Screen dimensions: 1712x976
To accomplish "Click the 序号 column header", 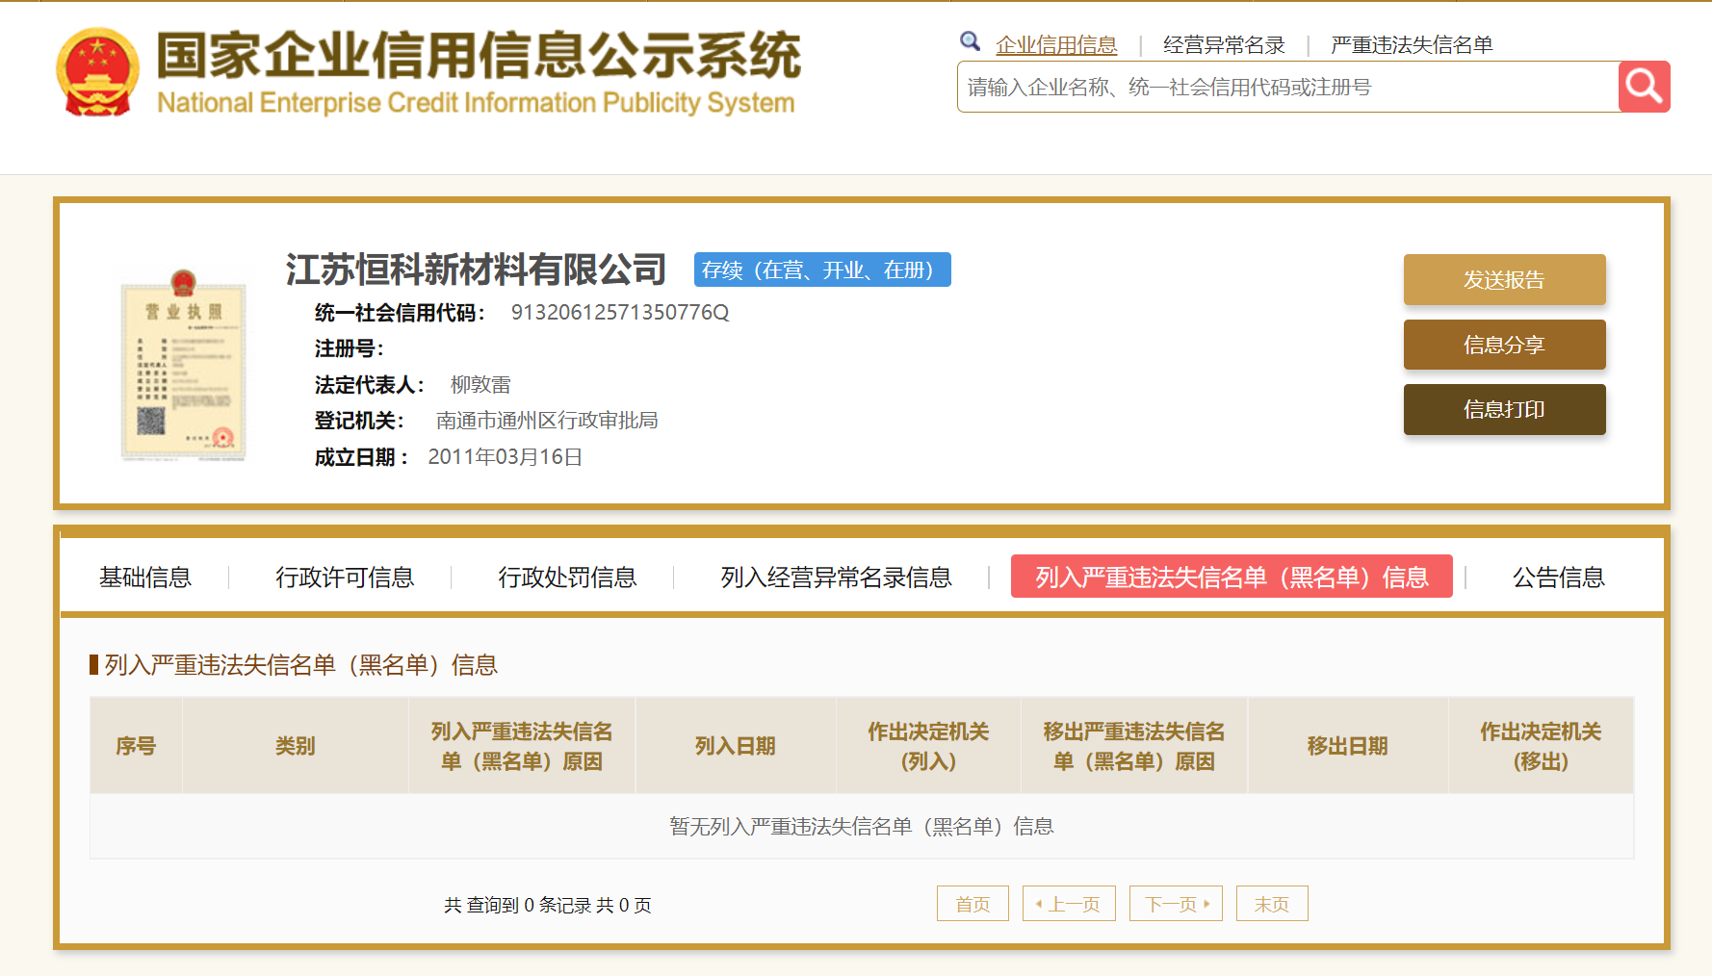I will click(136, 746).
